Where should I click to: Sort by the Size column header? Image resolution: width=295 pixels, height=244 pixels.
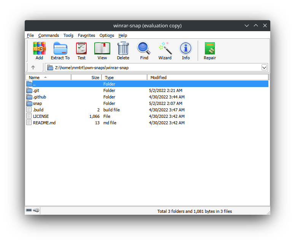86,77
